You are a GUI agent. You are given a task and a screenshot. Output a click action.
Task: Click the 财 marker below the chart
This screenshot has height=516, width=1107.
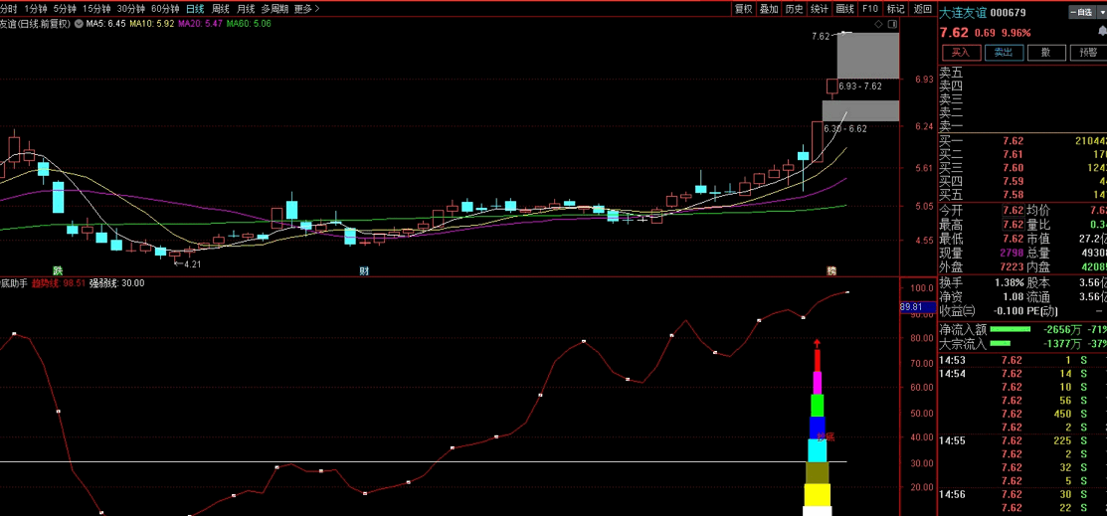coord(364,270)
